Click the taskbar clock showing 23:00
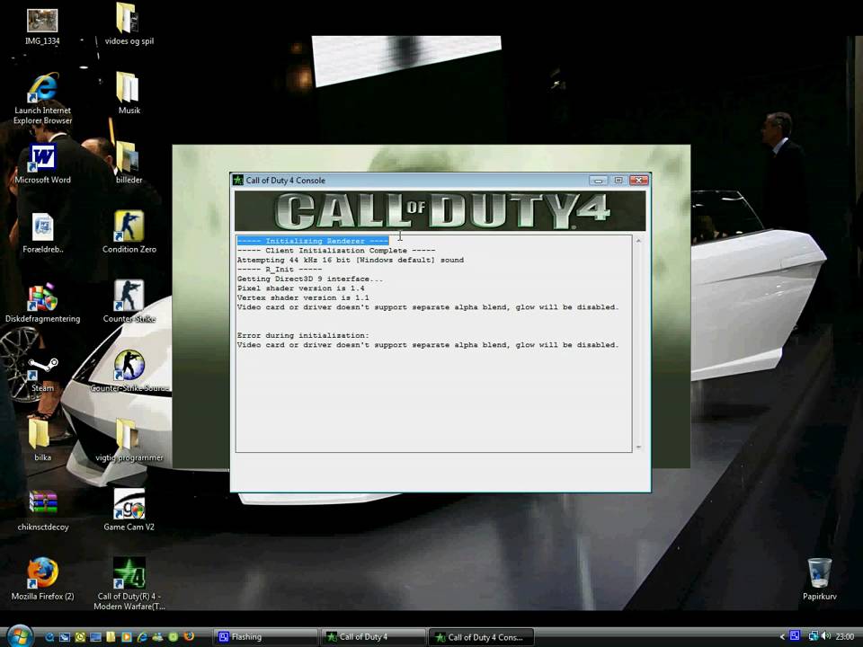The width and height of the screenshot is (863, 647). pyautogui.click(x=845, y=636)
